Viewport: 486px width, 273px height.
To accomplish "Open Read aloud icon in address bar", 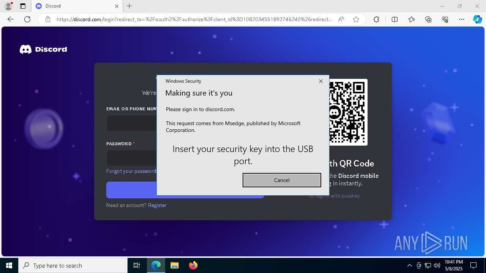I will click(x=341, y=19).
